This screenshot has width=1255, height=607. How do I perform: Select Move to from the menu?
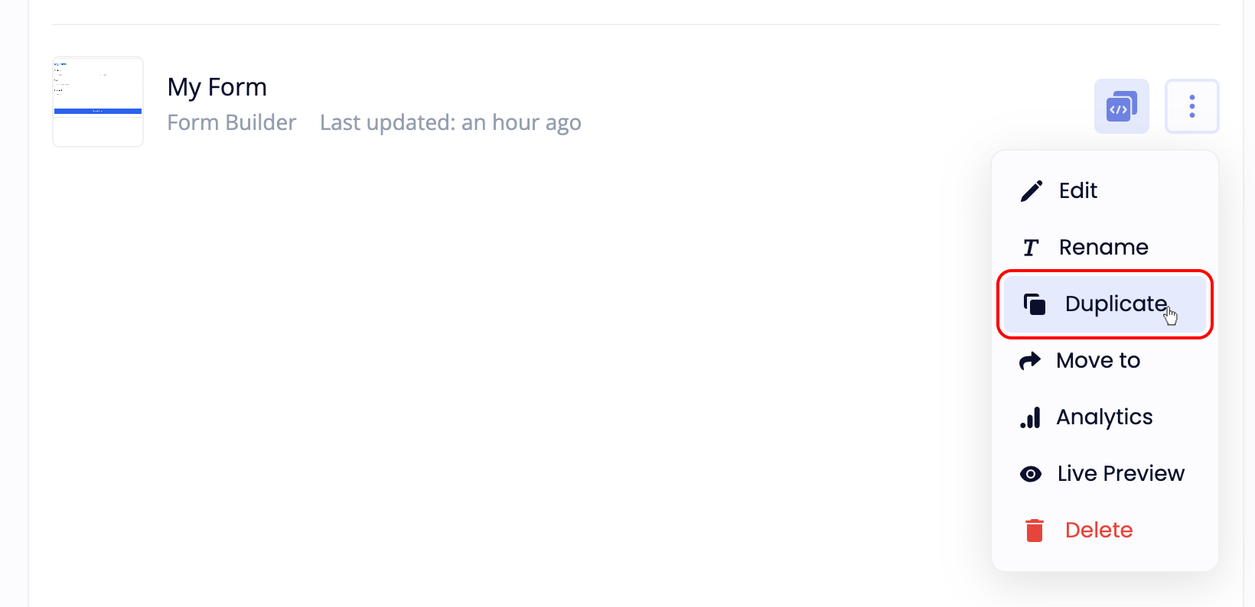(x=1097, y=360)
